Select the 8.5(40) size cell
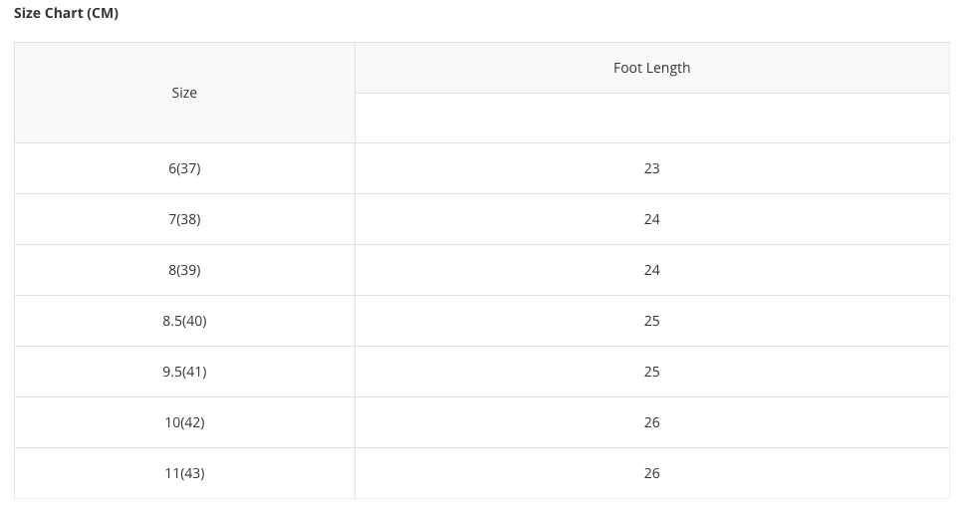Viewport: 970px width, 521px height. coord(184,321)
